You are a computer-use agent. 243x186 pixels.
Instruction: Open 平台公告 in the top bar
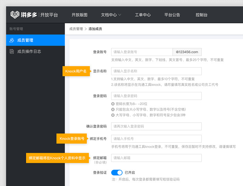pyautogui.click(x=172, y=15)
